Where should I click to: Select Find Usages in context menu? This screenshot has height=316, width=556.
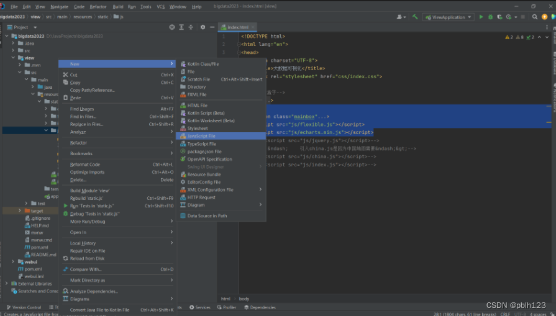[x=117, y=109]
